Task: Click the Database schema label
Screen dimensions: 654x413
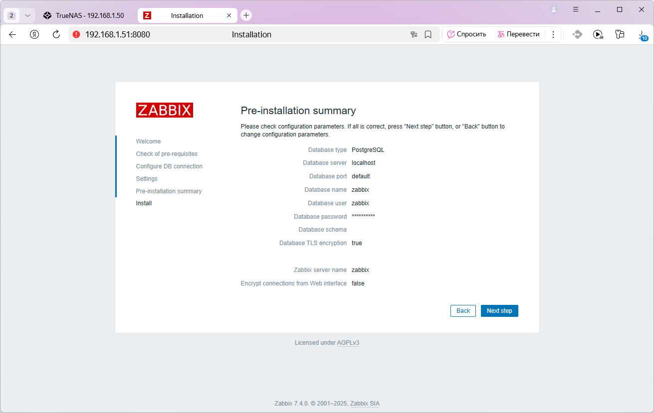Action: 322,230
